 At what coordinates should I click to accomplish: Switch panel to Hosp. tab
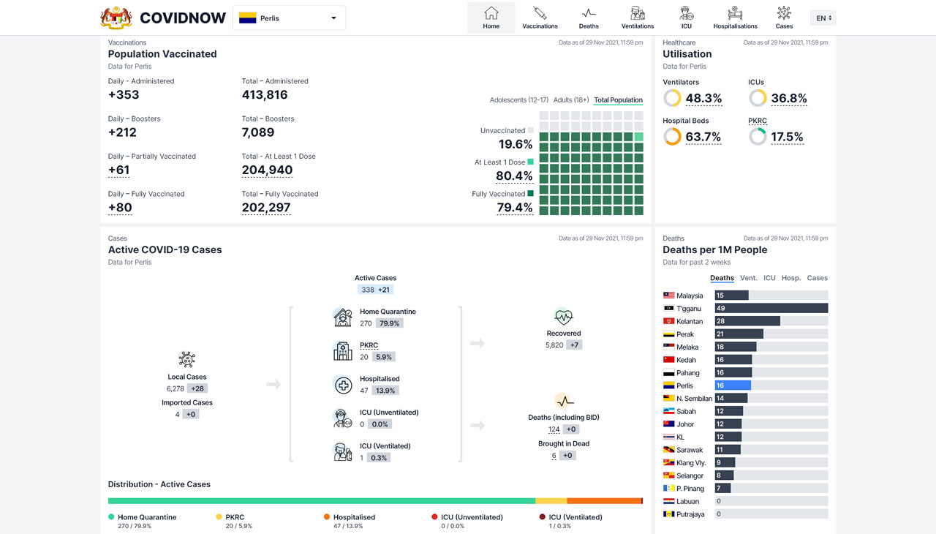[x=791, y=278]
